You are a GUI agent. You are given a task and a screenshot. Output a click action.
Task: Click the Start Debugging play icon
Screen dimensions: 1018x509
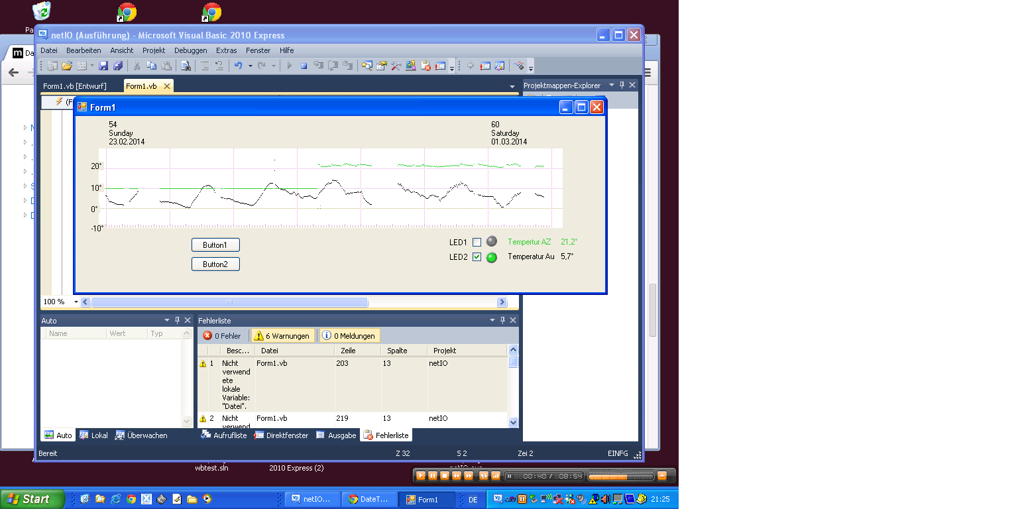[289, 66]
